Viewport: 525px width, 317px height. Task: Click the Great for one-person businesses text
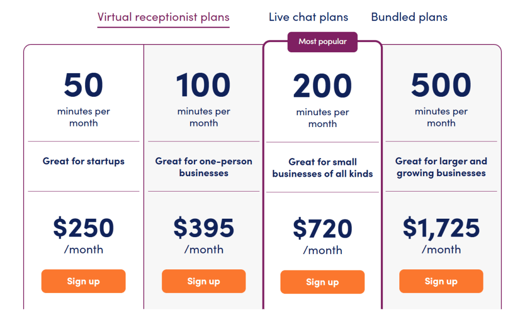click(x=204, y=167)
